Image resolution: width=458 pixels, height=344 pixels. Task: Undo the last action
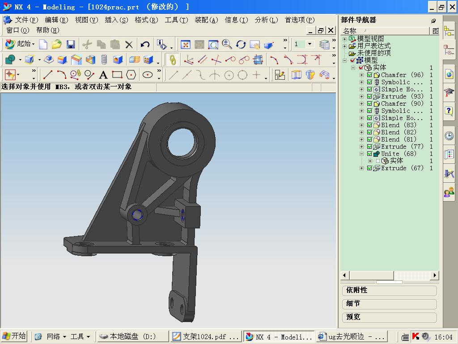point(145,44)
